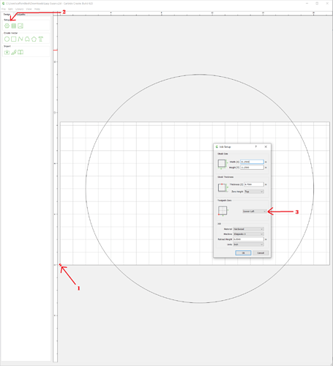Expand the Toolpath Zero dropdown
333x366 pixels.
click(255, 212)
